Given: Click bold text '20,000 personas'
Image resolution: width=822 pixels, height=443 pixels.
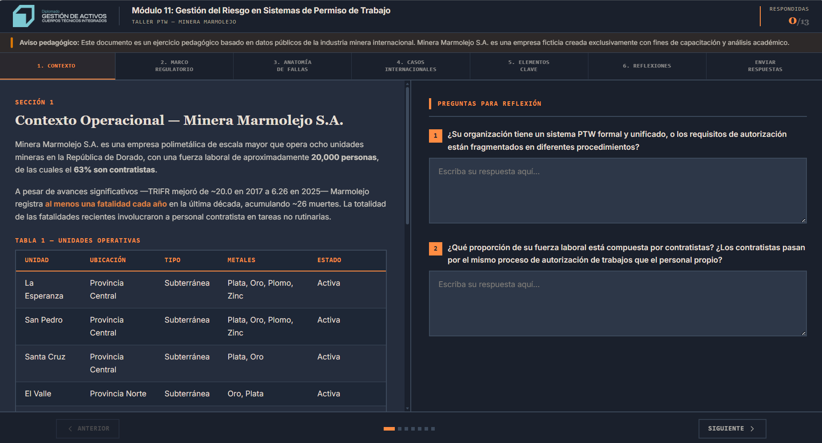Looking at the screenshot, I should coord(344,157).
